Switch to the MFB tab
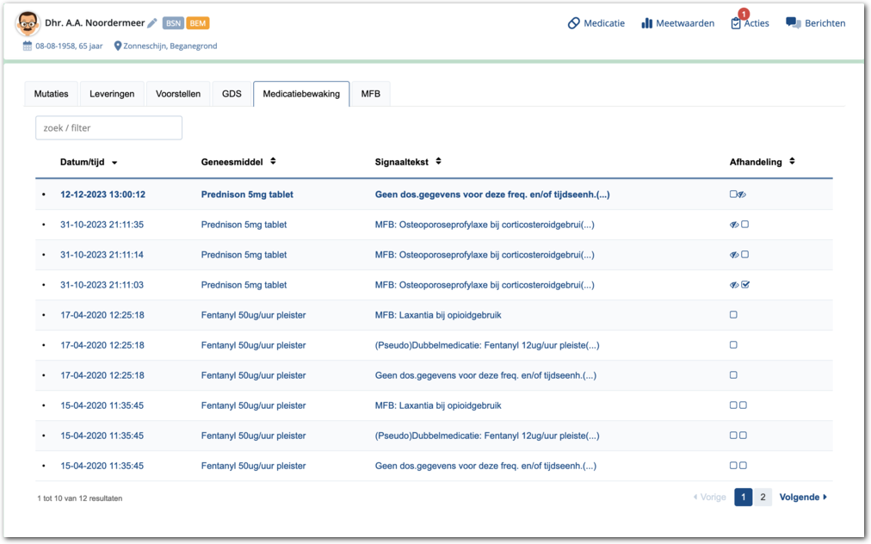Image resolution: width=871 pixels, height=544 pixels. coord(370,94)
